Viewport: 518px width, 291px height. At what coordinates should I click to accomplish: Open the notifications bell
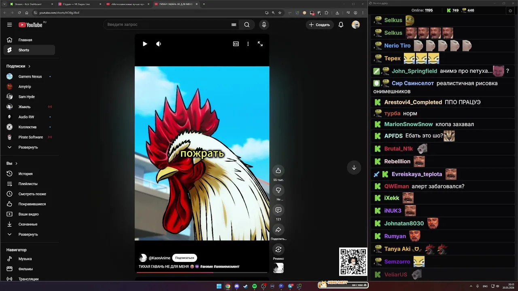tap(341, 25)
